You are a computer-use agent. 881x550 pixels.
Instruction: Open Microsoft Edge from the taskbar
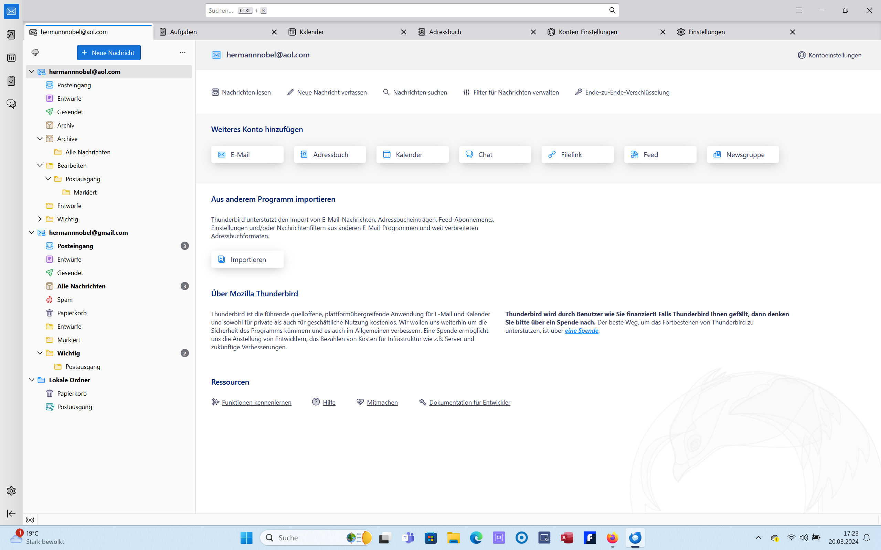[x=476, y=538]
